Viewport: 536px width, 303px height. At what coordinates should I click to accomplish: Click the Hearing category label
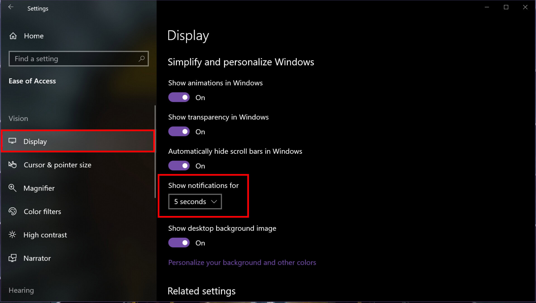click(21, 290)
